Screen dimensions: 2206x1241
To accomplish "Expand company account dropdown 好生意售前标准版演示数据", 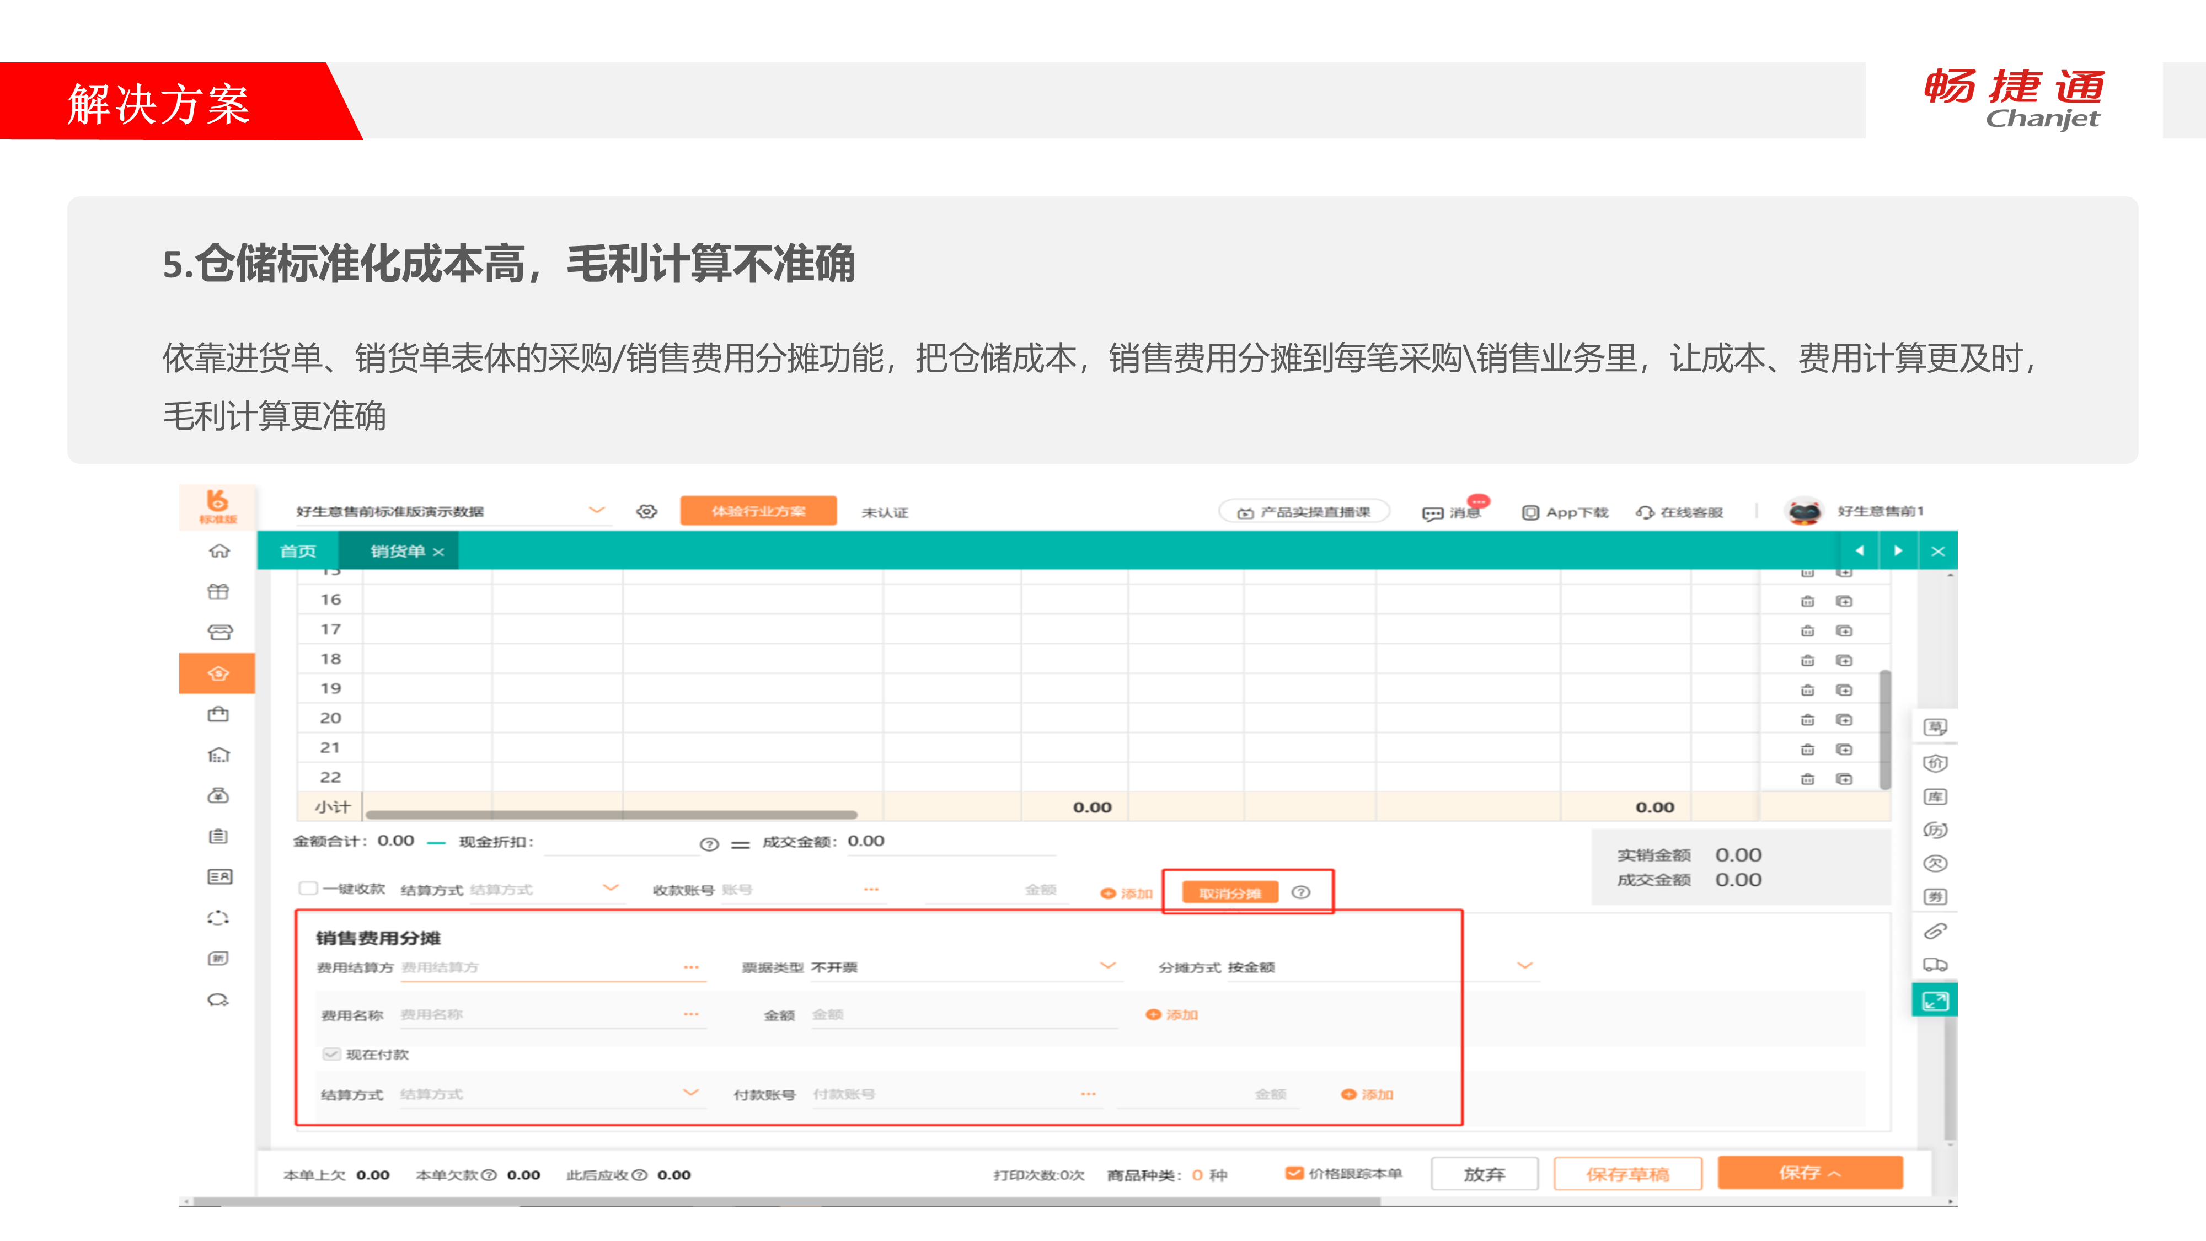I will [x=597, y=510].
